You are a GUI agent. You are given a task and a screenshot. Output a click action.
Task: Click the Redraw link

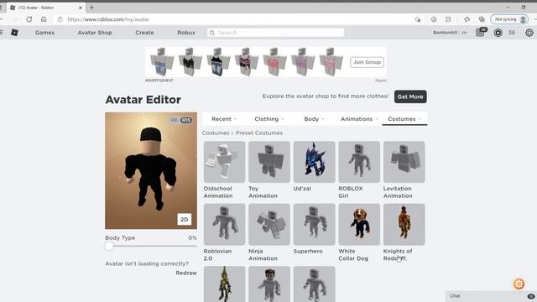[186, 273]
